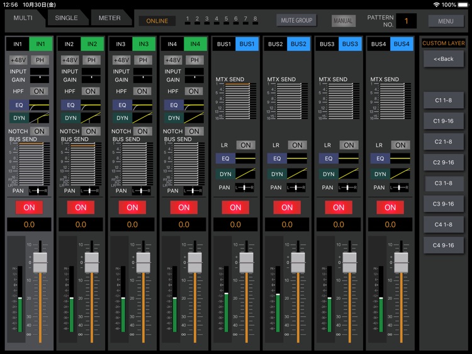The height and width of the screenshot is (354, 472).
Task: Toggle the HPF ON button for IN4
Action: tap(194, 91)
